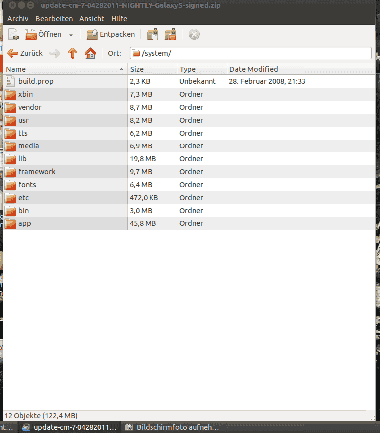Viewport: 380px width, 433px height.
Task: Click the add folder to archive icon
Action: click(x=171, y=35)
